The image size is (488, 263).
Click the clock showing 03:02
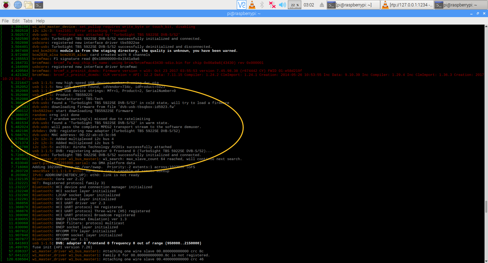pyautogui.click(x=309, y=5)
